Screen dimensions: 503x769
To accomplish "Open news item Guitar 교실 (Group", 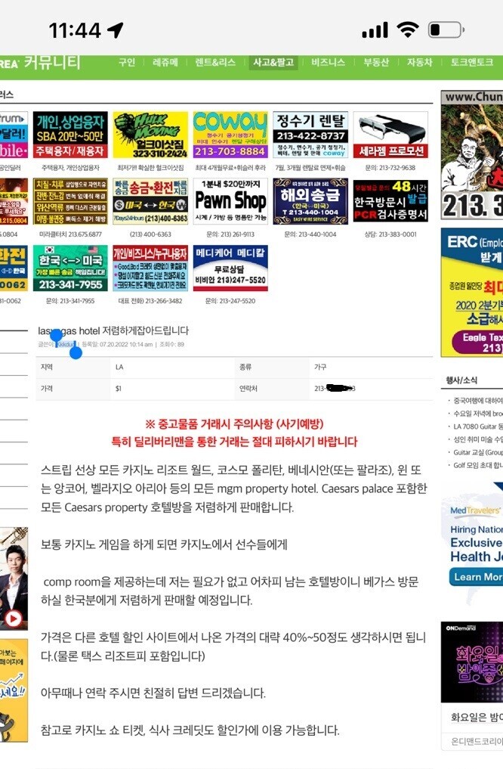I will click(x=477, y=452).
